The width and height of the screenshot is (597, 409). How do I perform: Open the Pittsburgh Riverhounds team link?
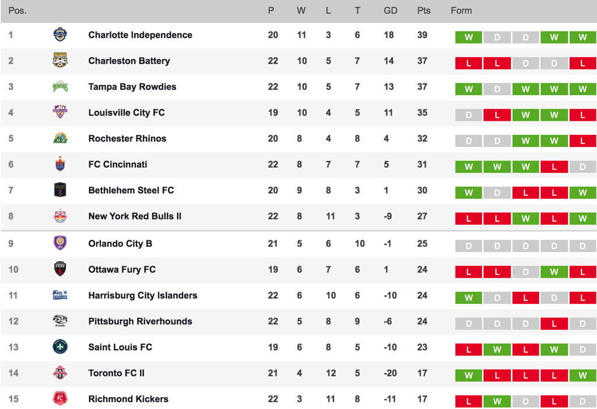tap(140, 321)
